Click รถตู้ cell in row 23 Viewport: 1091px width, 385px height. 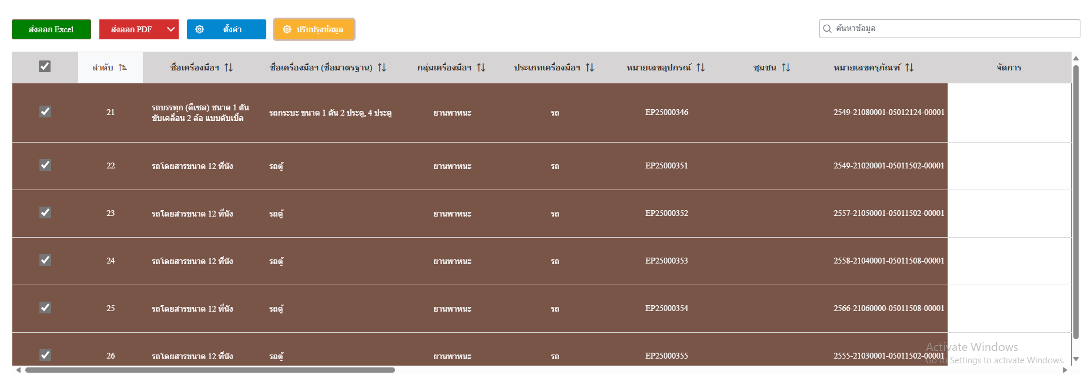point(276,214)
